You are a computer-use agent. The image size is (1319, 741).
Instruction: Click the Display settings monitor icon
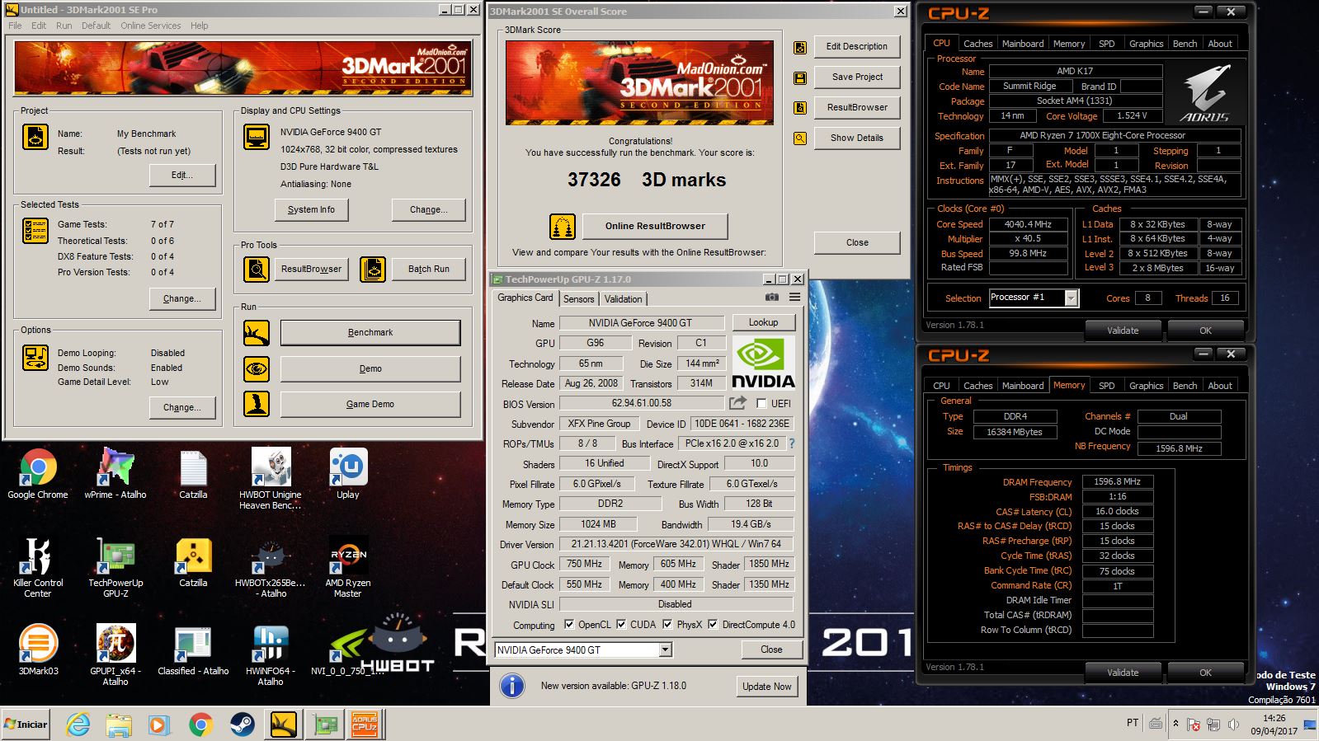pos(257,137)
